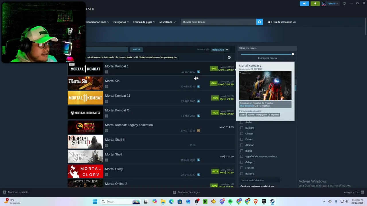Check the Danés language filter
The height and width of the screenshot is (206, 367).
241,139
